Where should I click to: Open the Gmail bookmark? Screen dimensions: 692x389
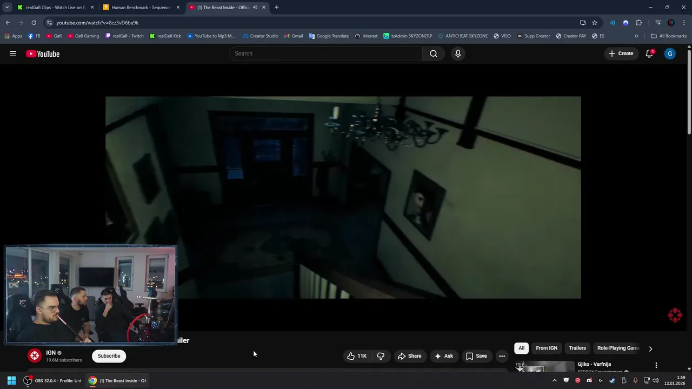293,36
